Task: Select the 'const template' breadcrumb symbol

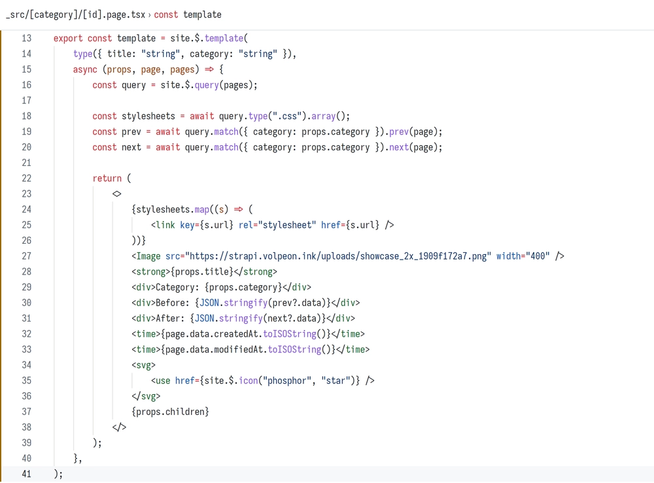Action: pos(188,14)
